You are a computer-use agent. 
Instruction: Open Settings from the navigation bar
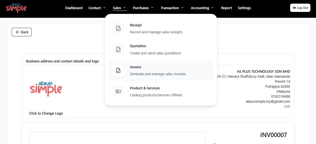(244, 8)
